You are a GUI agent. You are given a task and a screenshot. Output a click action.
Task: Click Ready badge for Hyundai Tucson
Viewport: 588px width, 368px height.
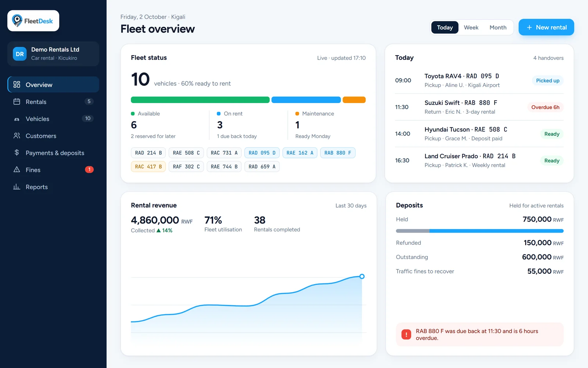(x=552, y=134)
